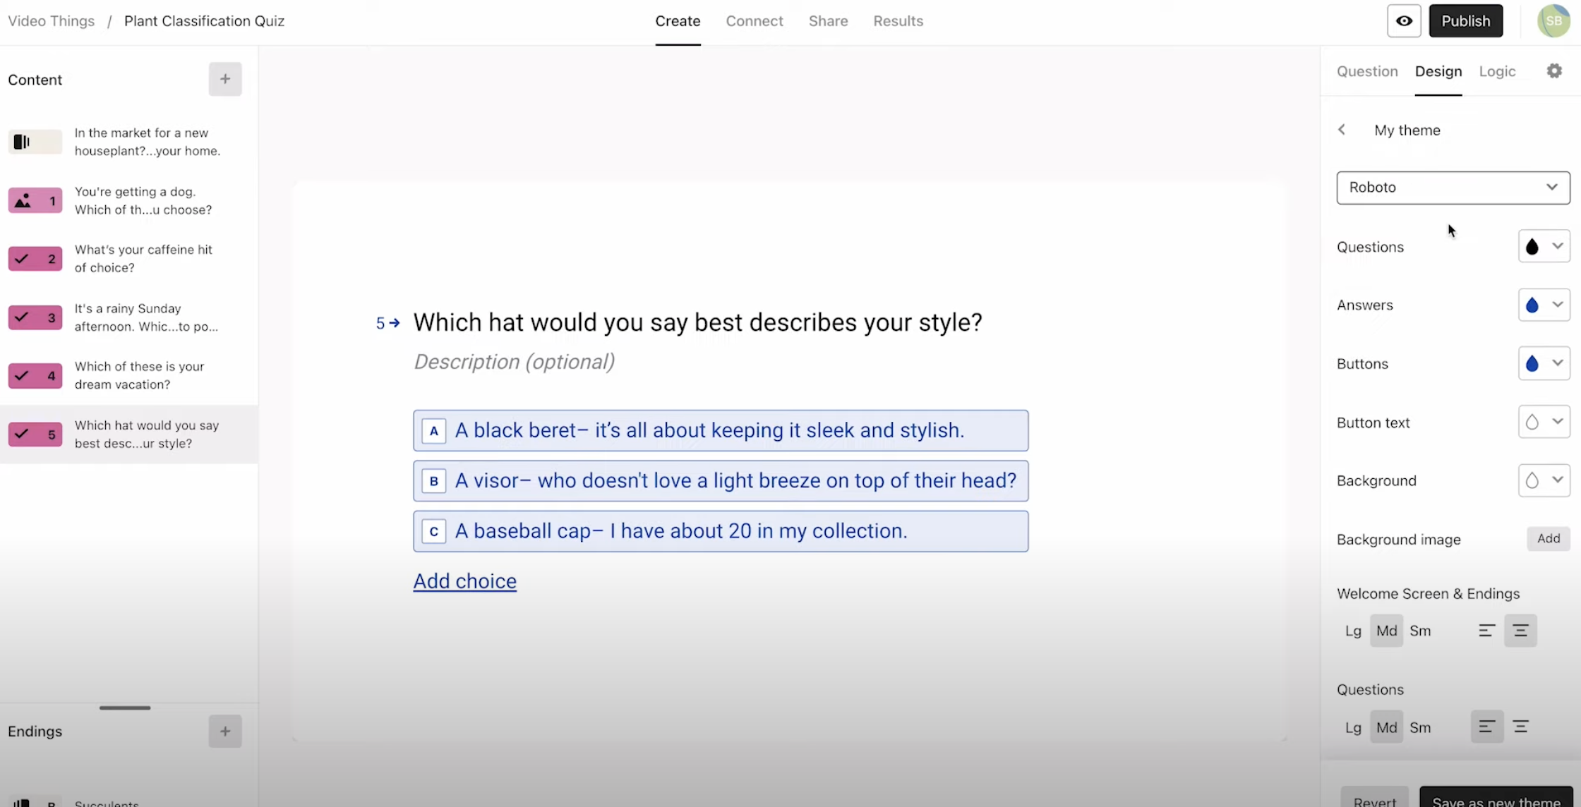Go back from My theme via back arrow
The height and width of the screenshot is (807, 1581).
[1342, 130]
